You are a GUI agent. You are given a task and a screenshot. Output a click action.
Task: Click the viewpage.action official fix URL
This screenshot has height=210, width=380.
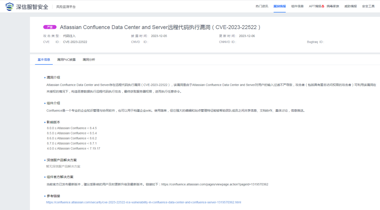(215, 184)
